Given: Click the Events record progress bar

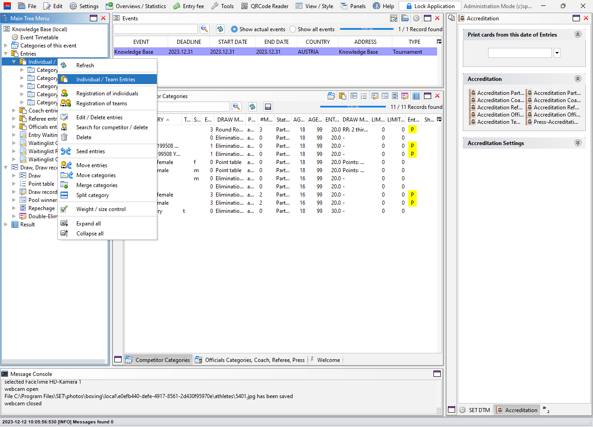Looking at the screenshot, I should 367,29.
